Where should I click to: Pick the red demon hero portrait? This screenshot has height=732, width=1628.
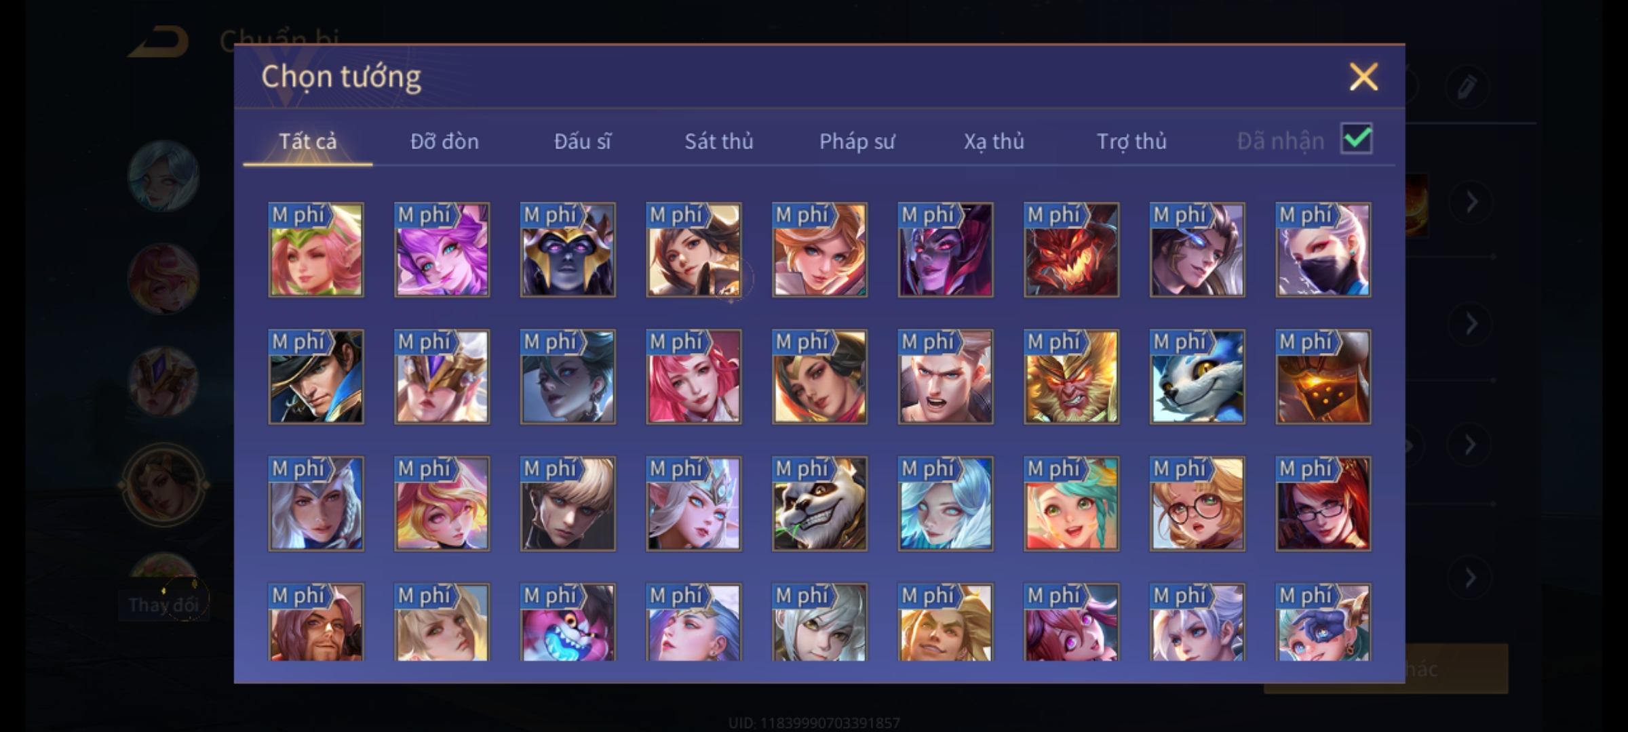pos(1071,249)
